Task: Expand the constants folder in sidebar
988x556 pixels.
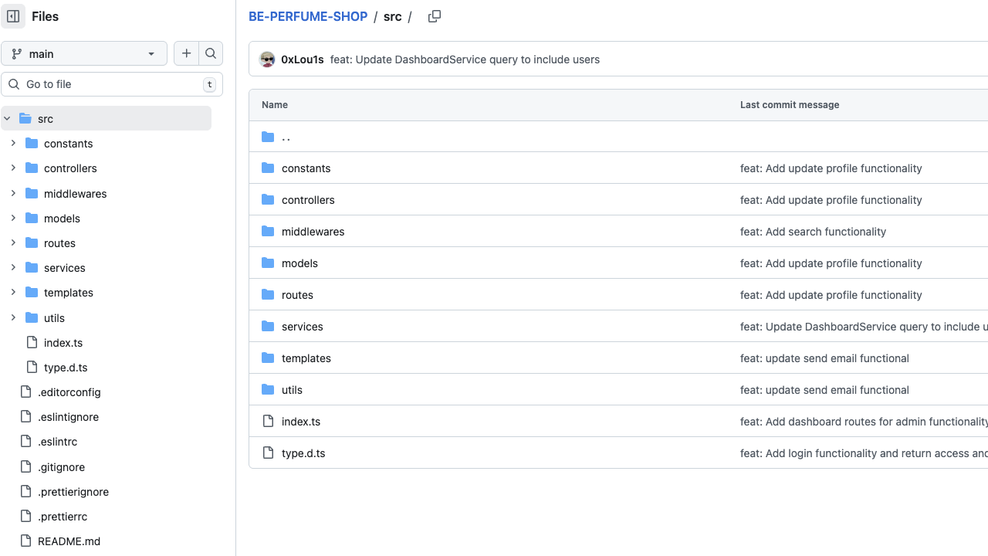Action: point(13,143)
